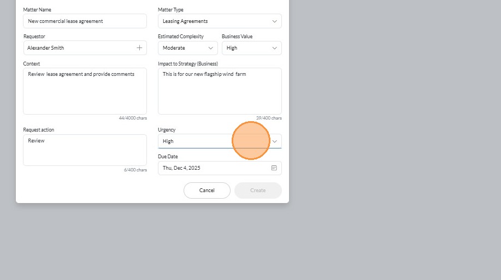The height and width of the screenshot is (280, 501).
Task: Edit the Impact to Strategy text area
Action: [x=220, y=93]
